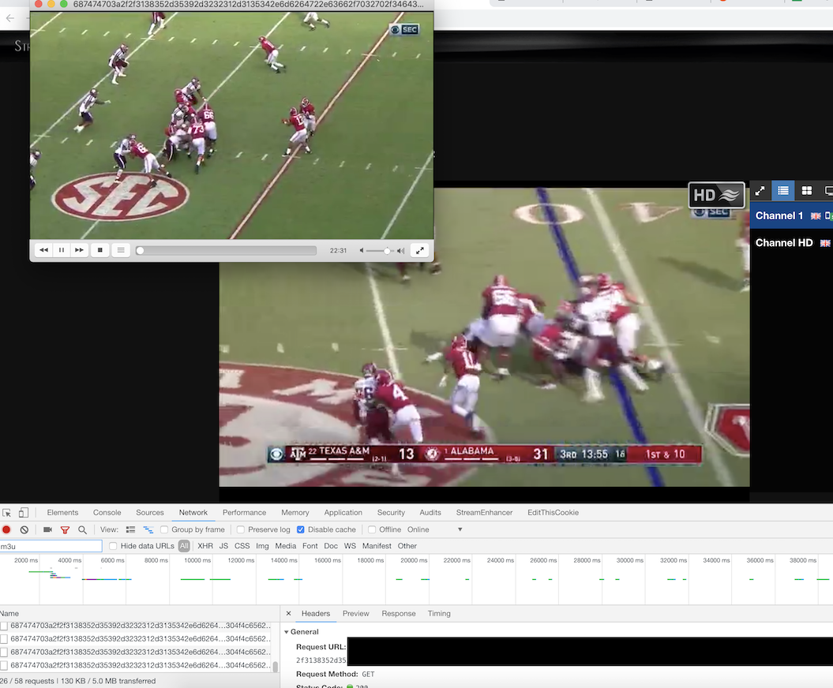Image resolution: width=833 pixels, height=688 pixels.
Task: Open the Headers details tab
Action: pos(316,614)
